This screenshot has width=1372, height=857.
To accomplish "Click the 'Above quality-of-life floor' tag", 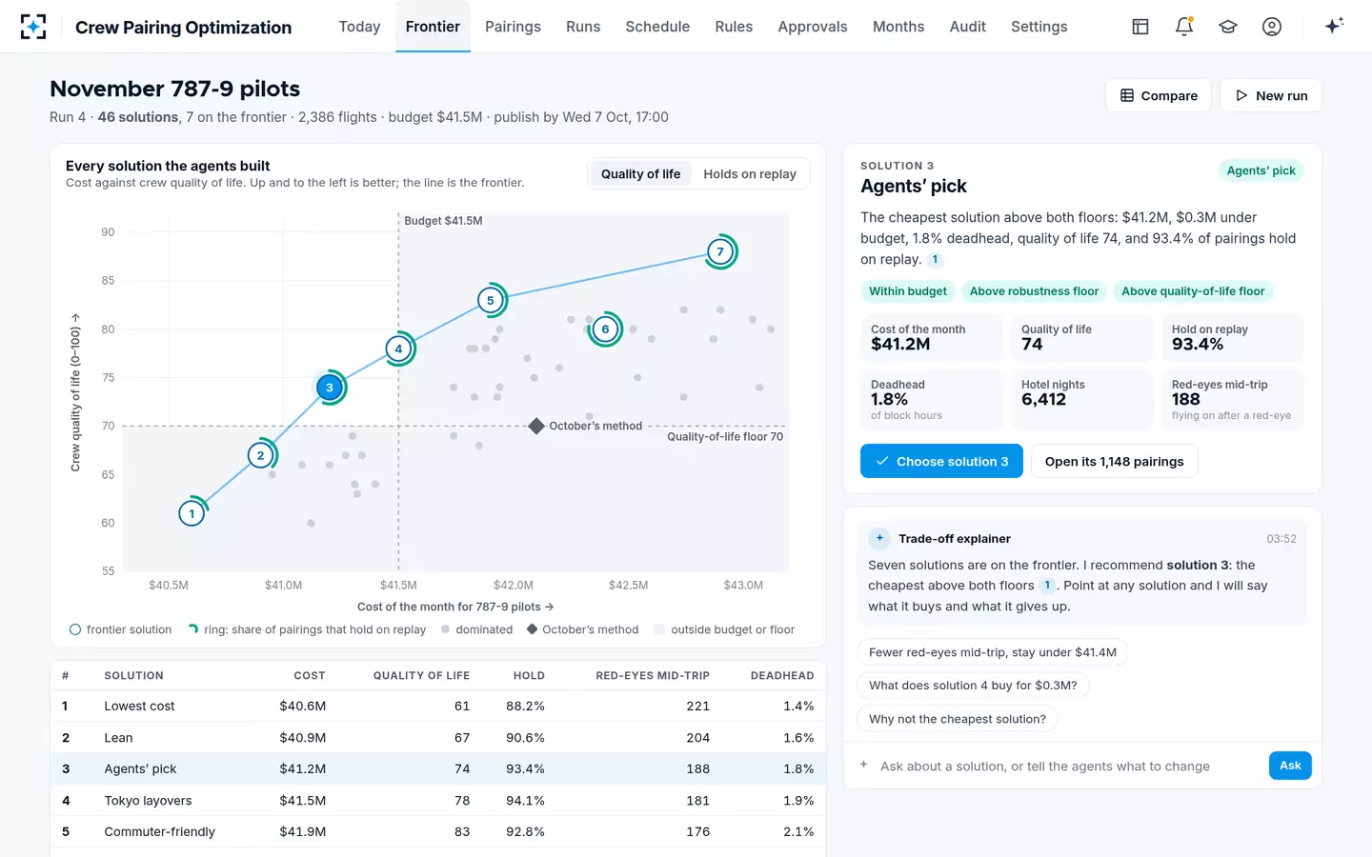I will tap(1193, 291).
